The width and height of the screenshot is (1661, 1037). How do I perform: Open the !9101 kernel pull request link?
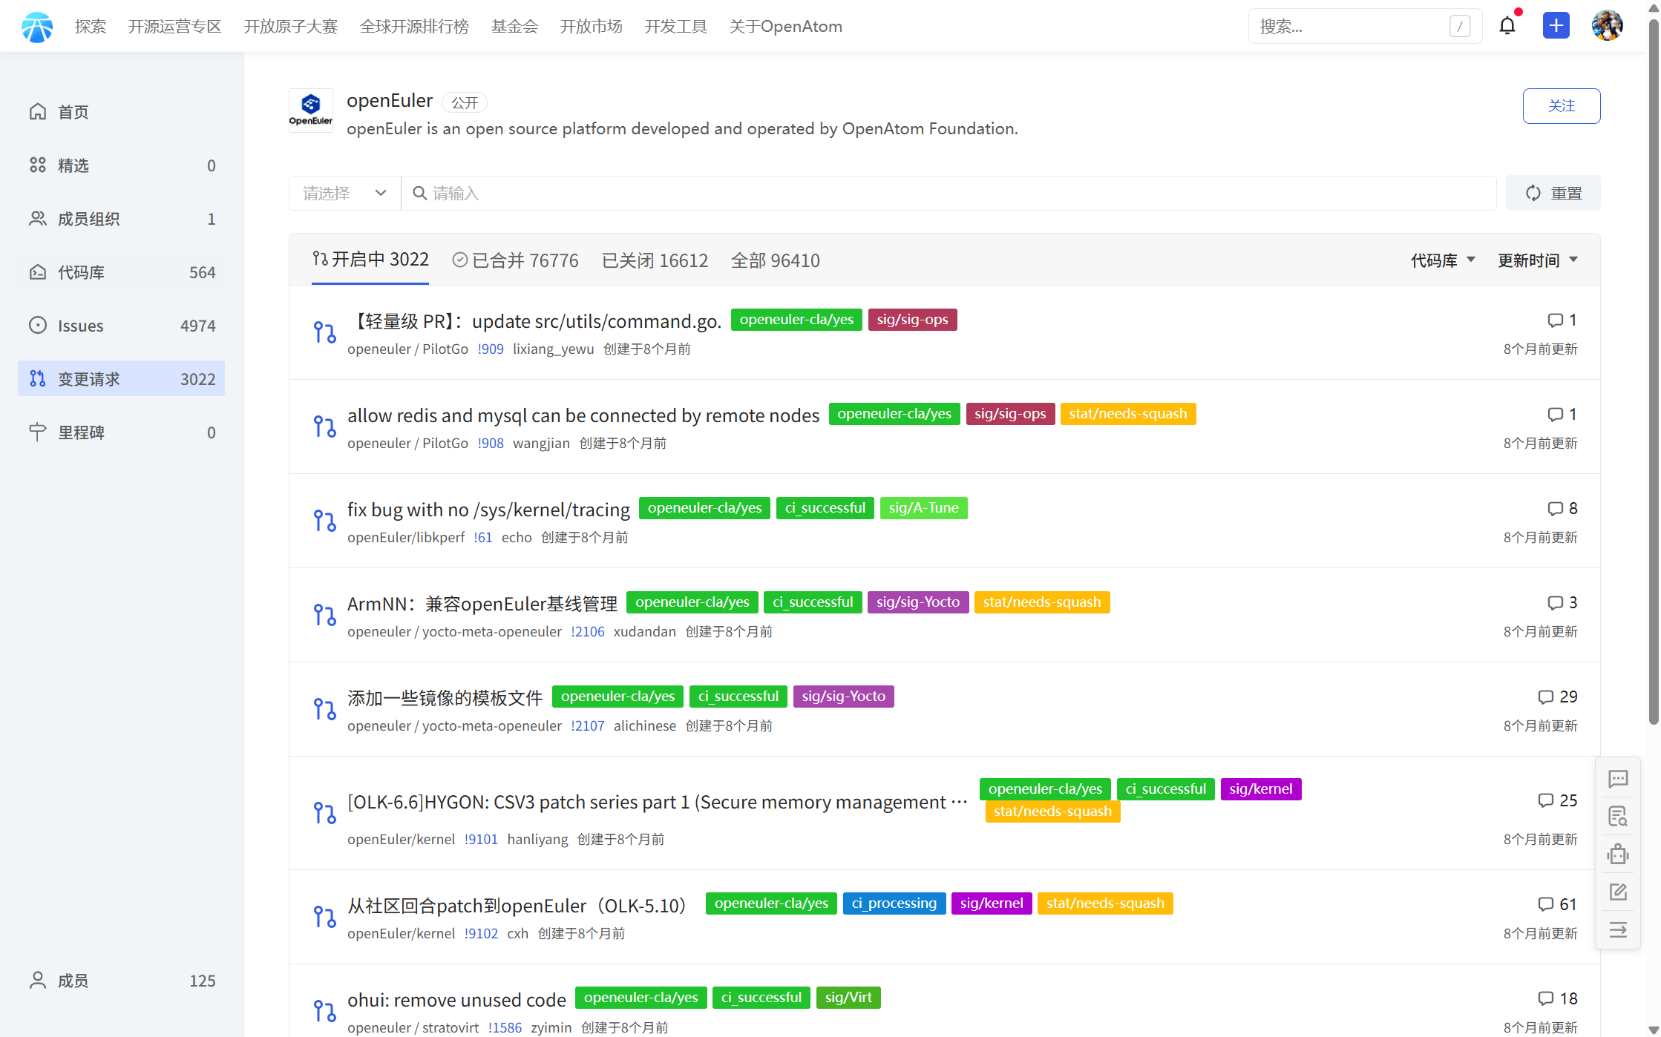481,839
